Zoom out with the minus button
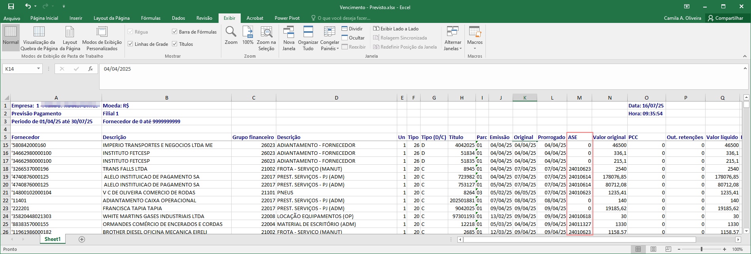 click(x=679, y=249)
